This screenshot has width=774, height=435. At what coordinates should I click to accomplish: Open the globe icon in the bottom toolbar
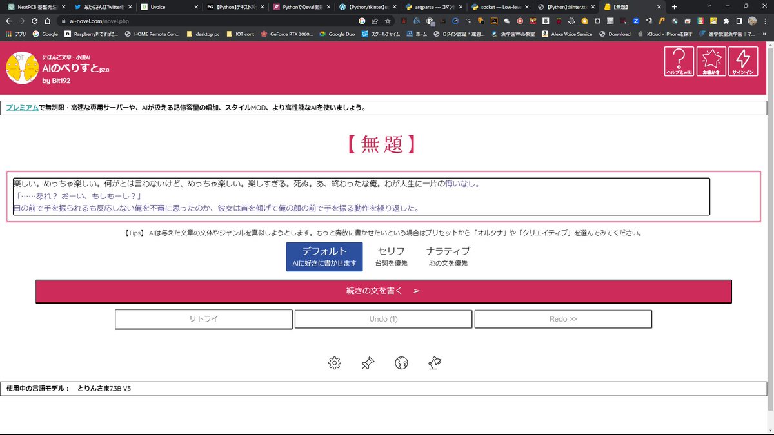pyautogui.click(x=401, y=363)
